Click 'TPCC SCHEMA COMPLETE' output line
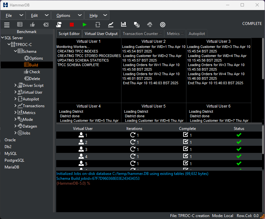 (78, 65)
